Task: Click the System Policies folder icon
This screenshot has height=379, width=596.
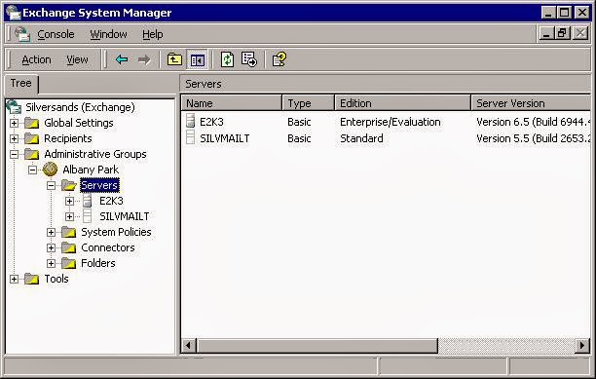Action: tap(69, 232)
